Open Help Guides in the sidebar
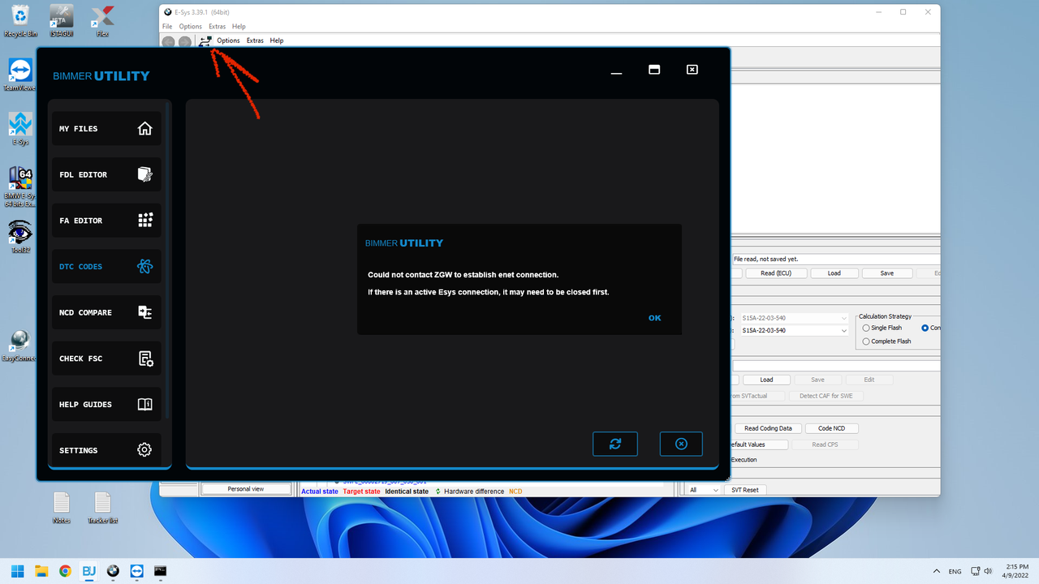Screen dimensions: 1039x584 (x=106, y=404)
